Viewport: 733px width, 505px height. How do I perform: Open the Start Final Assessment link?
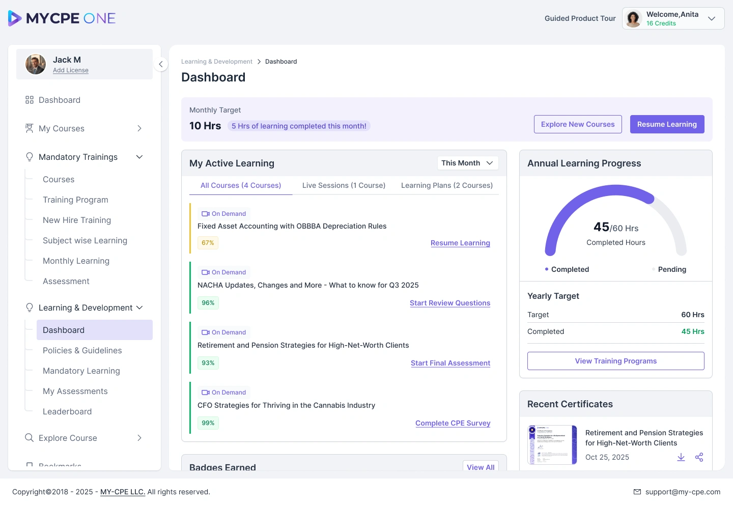click(x=450, y=363)
